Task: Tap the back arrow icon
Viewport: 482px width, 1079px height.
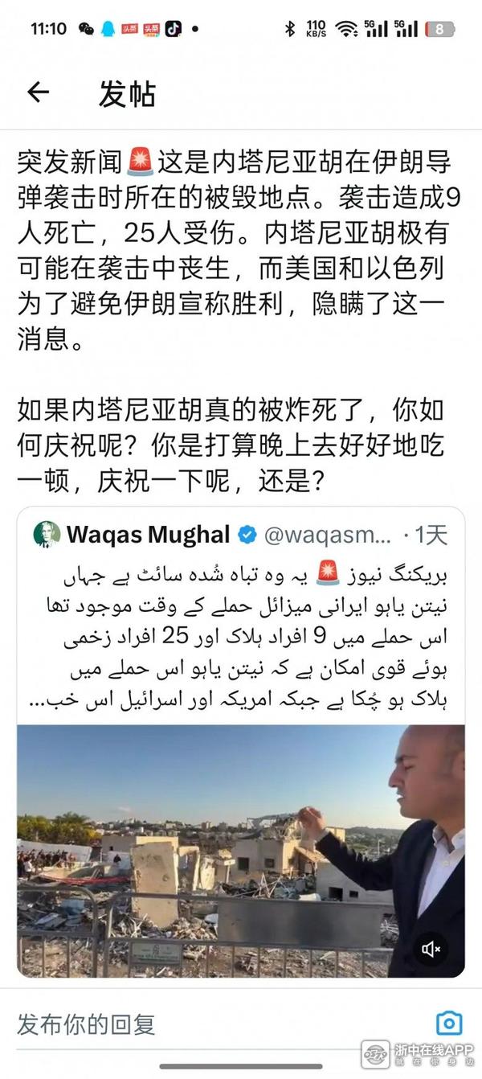Action: point(38,92)
